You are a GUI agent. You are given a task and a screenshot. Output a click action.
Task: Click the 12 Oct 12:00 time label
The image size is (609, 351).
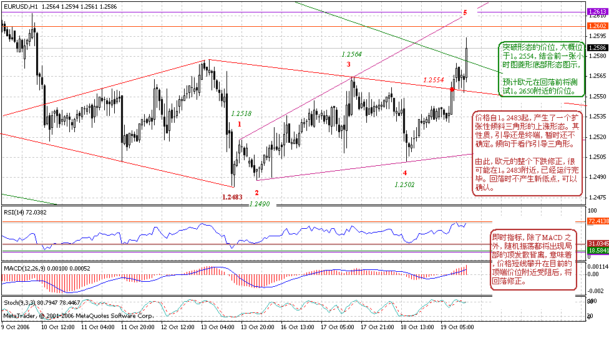pyautogui.click(x=178, y=327)
